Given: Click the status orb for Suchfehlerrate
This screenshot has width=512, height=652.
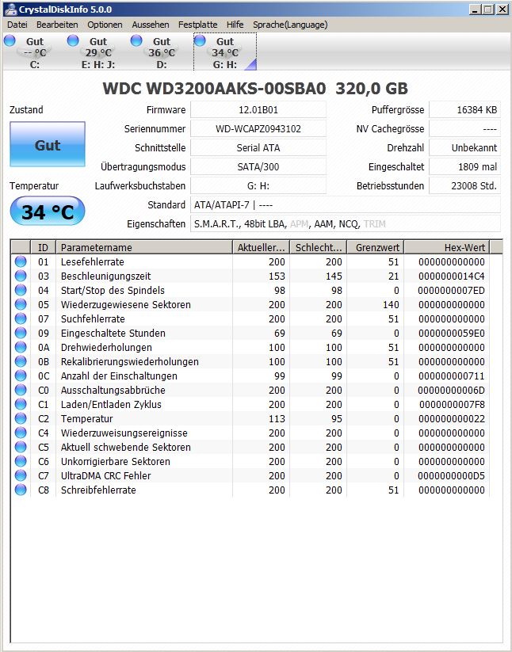Looking at the screenshot, I should point(21,318).
